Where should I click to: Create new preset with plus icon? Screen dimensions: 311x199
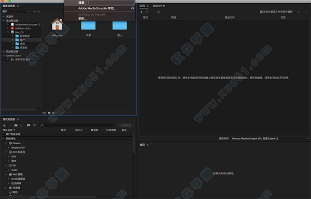click(x=4, y=126)
